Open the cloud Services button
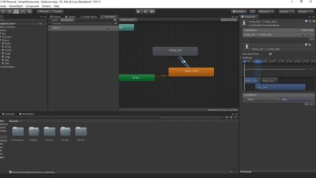The width and height of the screenshot is (316, 178). coord(252,11)
